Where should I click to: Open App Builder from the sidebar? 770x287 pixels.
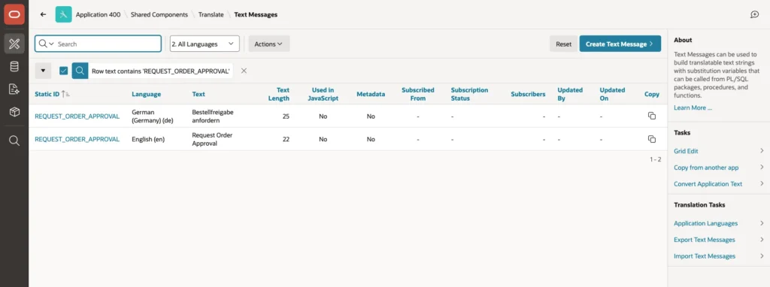click(14, 44)
